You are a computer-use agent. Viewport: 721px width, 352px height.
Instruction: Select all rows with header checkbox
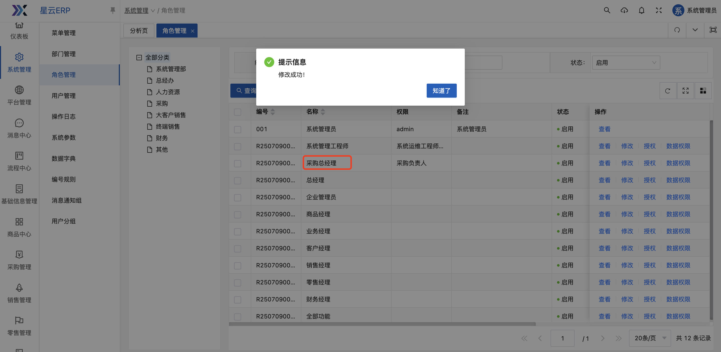click(238, 112)
